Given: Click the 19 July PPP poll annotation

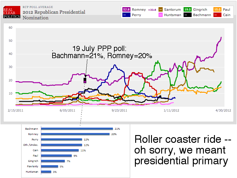Looking at the screenshot, I should pyautogui.click(x=102, y=52).
